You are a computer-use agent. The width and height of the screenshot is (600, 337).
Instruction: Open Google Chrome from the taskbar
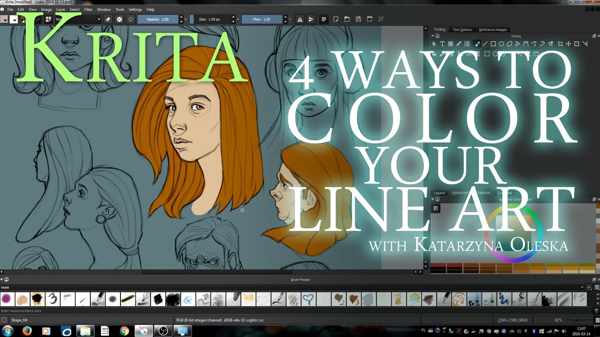tap(124, 331)
